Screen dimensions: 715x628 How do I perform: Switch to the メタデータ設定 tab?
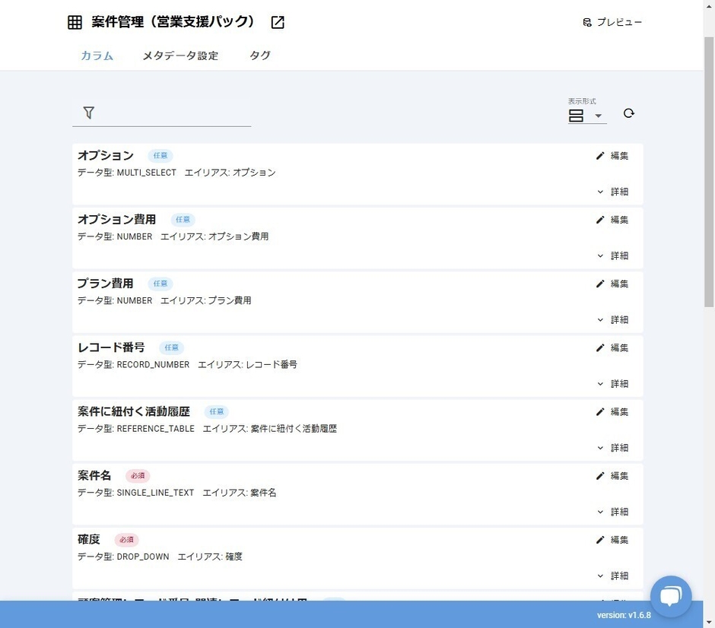(x=180, y=56)
